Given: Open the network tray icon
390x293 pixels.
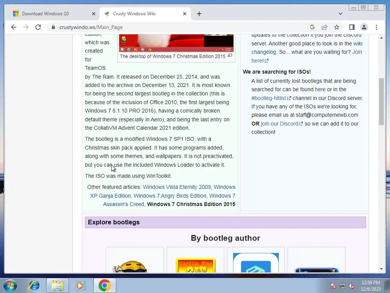Looking at the screenshot, I should click(x=342, y=286).
